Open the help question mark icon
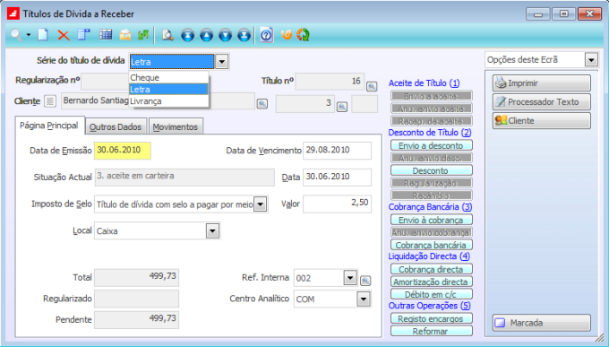This screenshot has height=347, width=609. click(267, 35)
